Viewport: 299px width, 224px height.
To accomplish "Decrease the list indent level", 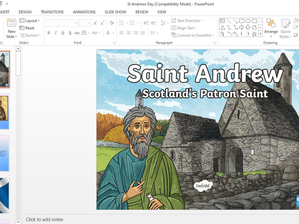I will click(146, 23).
